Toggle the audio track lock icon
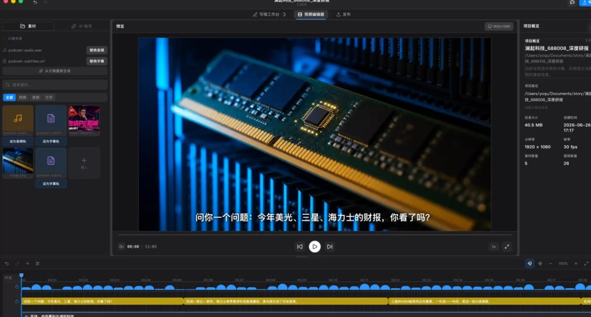Image resolution: width=591 pixels, height=317 pixels. pyautogui.click(x=17, y=287)
